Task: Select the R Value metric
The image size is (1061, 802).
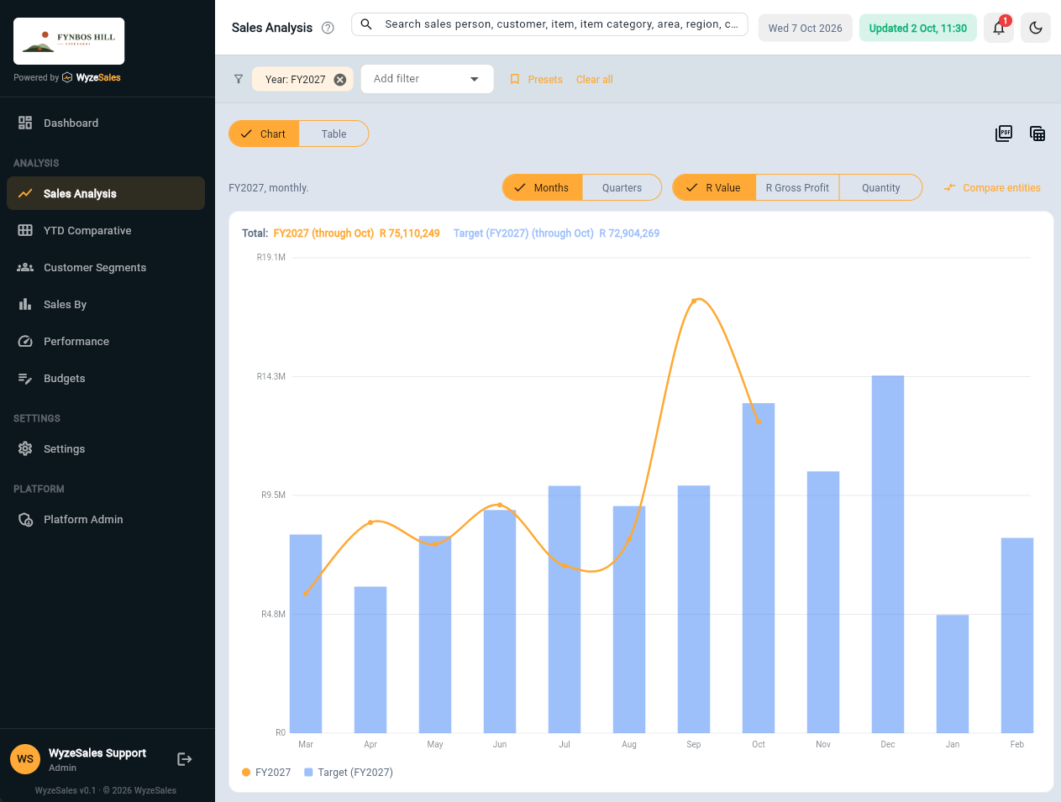Action: 714,187
